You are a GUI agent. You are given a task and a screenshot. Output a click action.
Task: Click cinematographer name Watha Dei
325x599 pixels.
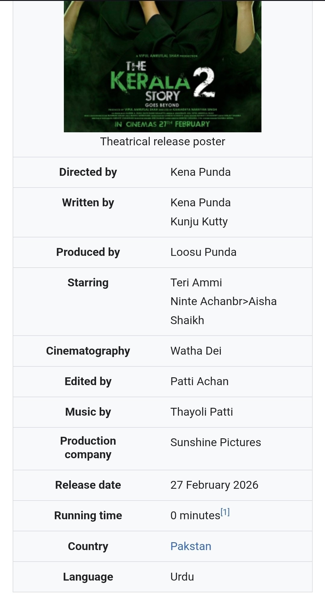coord(196,351)
